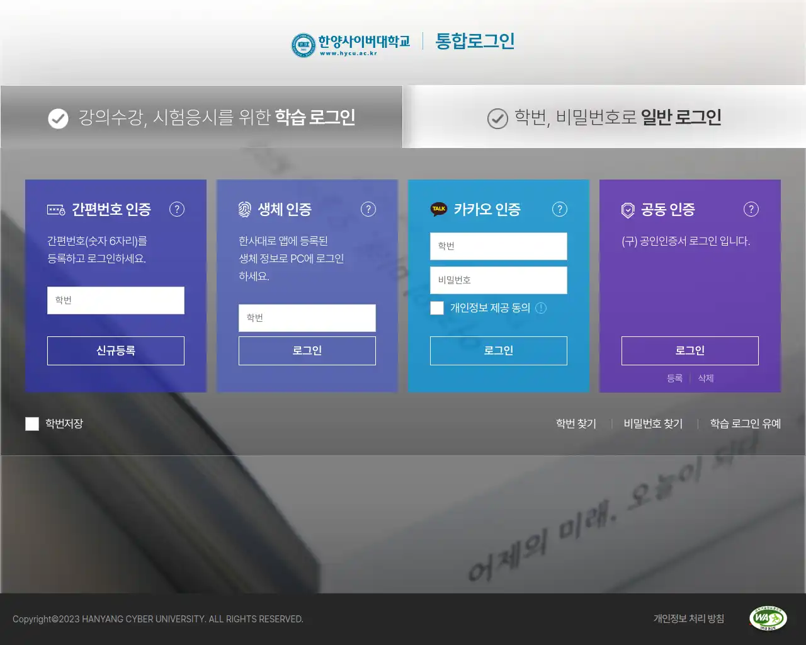Open the help icon on 간편번호 인증 card
806x645 pixels.
click(177, 209)
